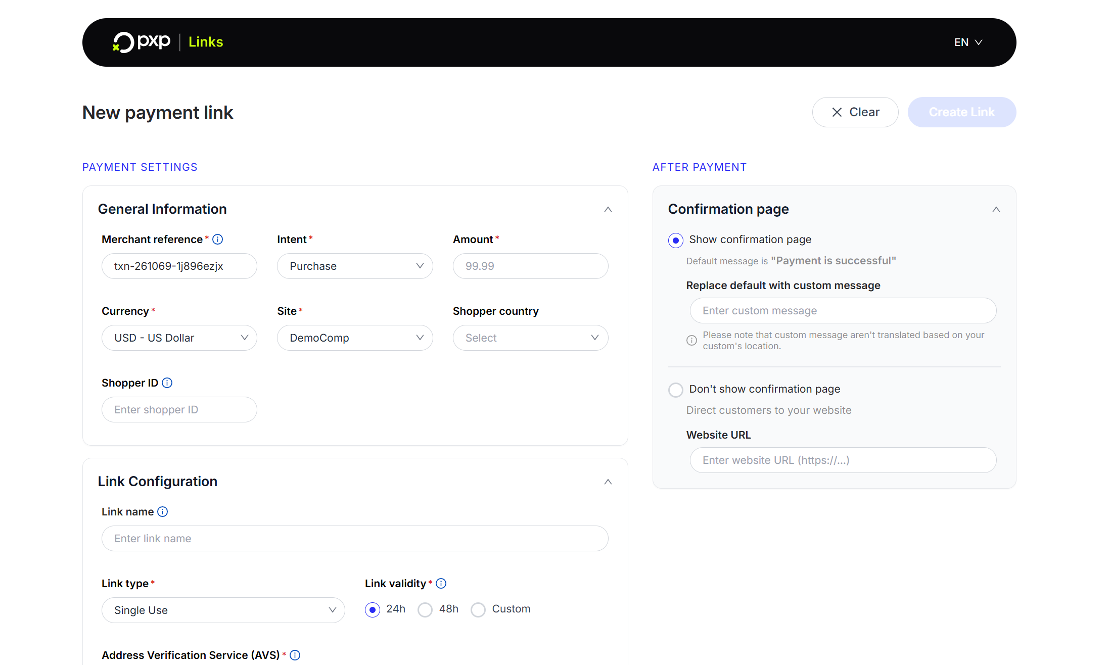Open the Currency dropdown
The image size is (1110, 665).
click(179, 338)
